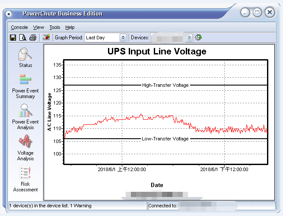283x216 pixels.
Task: Click the PowerChute Business Edition title bar text
Action: click(63, 14)
